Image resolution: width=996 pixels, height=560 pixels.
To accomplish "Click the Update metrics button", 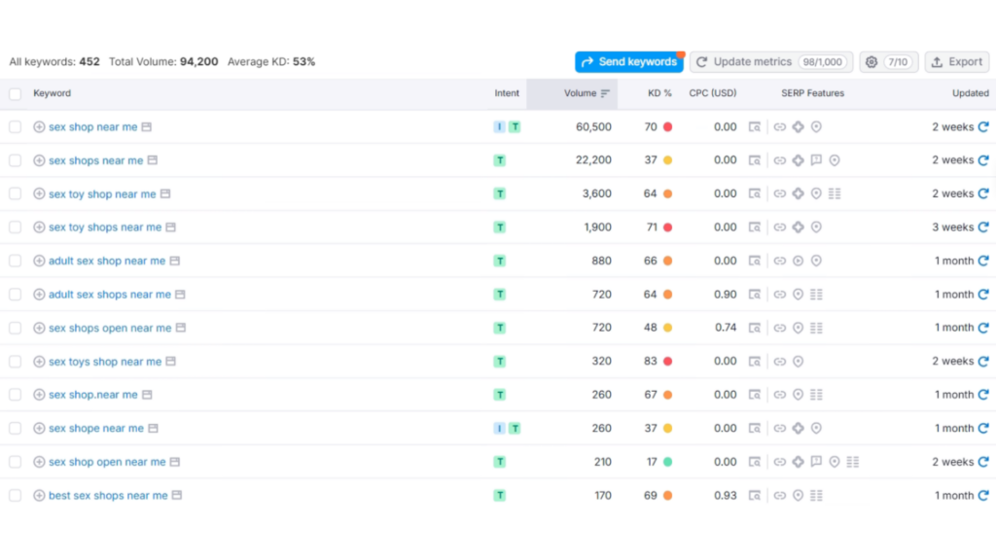I will [771, 61].
